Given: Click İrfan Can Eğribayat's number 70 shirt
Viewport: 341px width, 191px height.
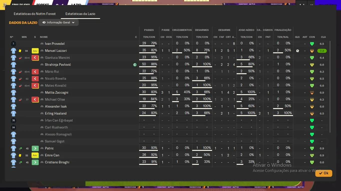Looking at the screenshot, I should tap(13, 121).
